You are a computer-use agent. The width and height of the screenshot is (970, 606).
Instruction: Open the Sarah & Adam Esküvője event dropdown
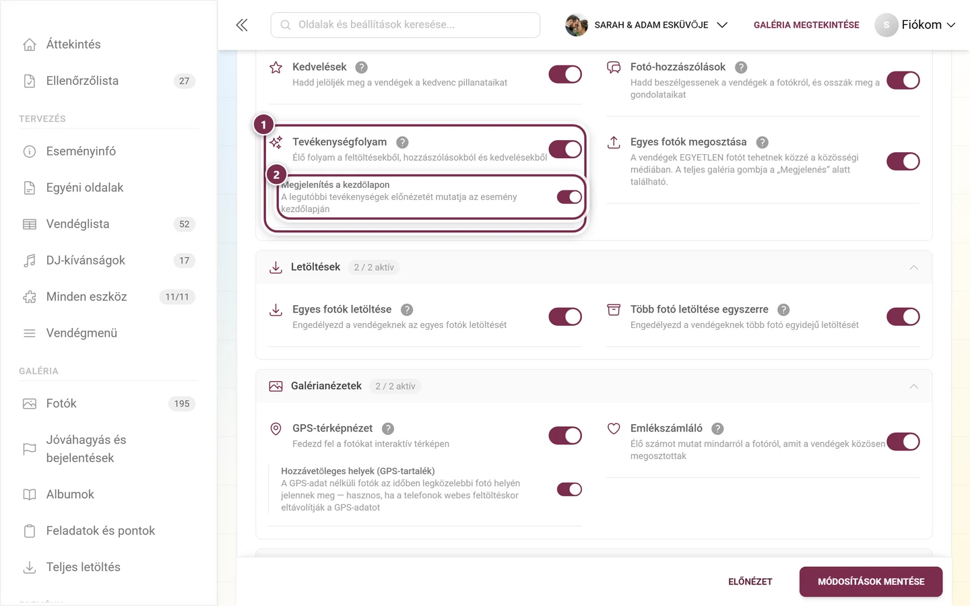click(647, 25)
